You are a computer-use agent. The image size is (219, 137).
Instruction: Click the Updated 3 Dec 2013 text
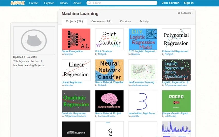coord(25,57)
